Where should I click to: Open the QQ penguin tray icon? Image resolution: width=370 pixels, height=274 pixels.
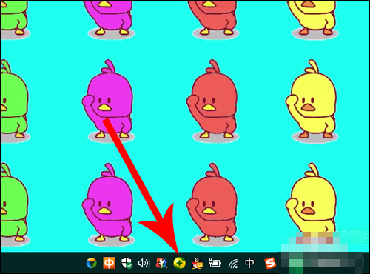point(198,264)
